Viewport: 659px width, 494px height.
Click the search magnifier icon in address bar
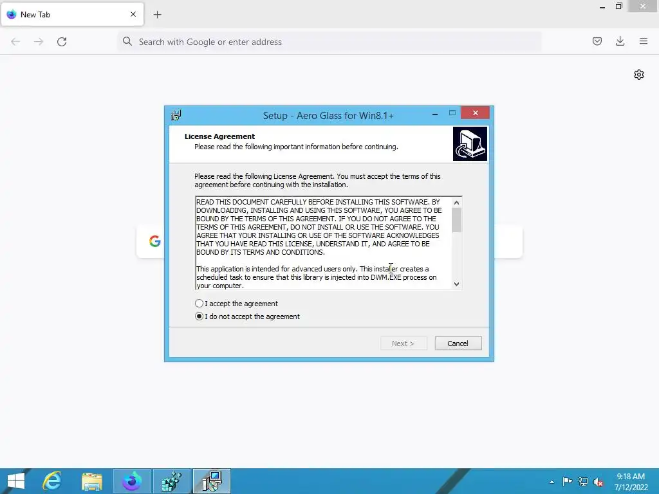127,41
